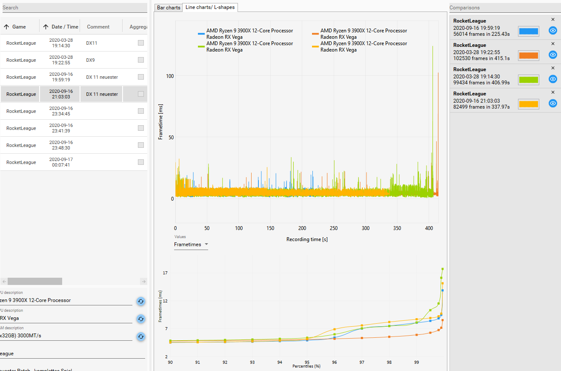This screenshot has width=561, height=371.
Task: Select RocketLeague record dated 2020-09-16 19:59:19
Action: (74, 77)
